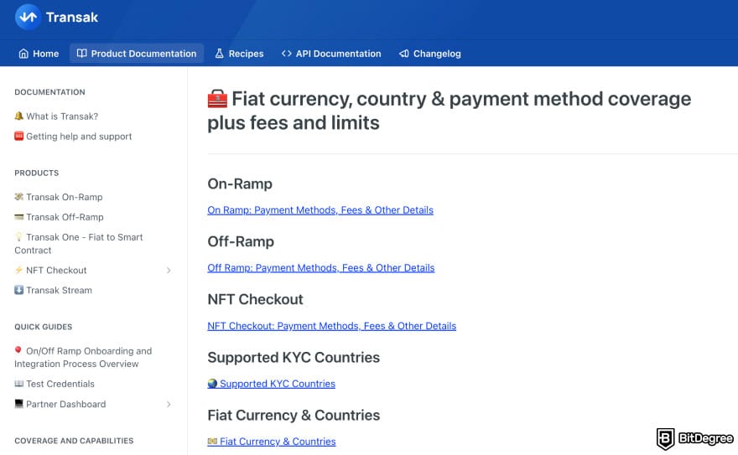This screenshot has width=738, height=455.
Task: Click the lightning icon beside NFT Checkout
Action: (x=18, y=270)
